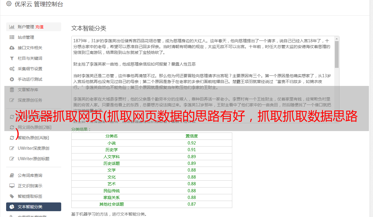Click the 置信度 column header
Viewport: 373px width, 217px height.
pos(192,136)
